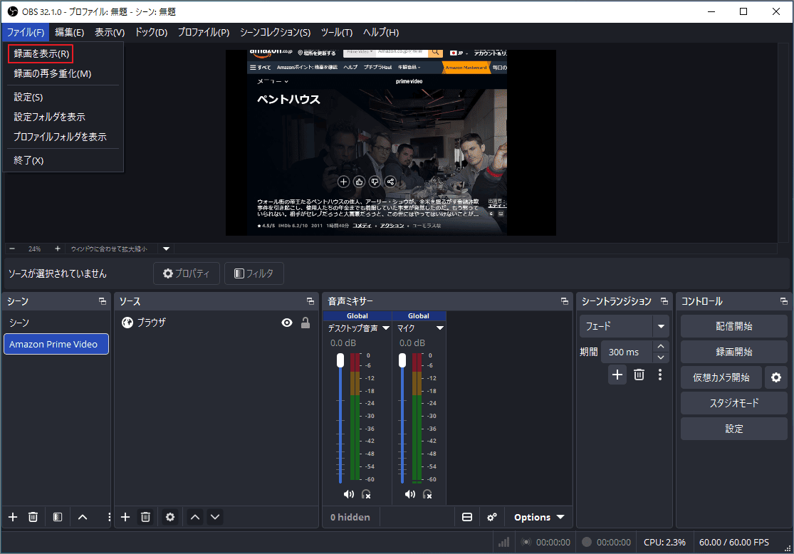The width and height of the screenshot is (794, 554).
Task: Pop out the シーントランジション dock
Action: click(664, 301)
